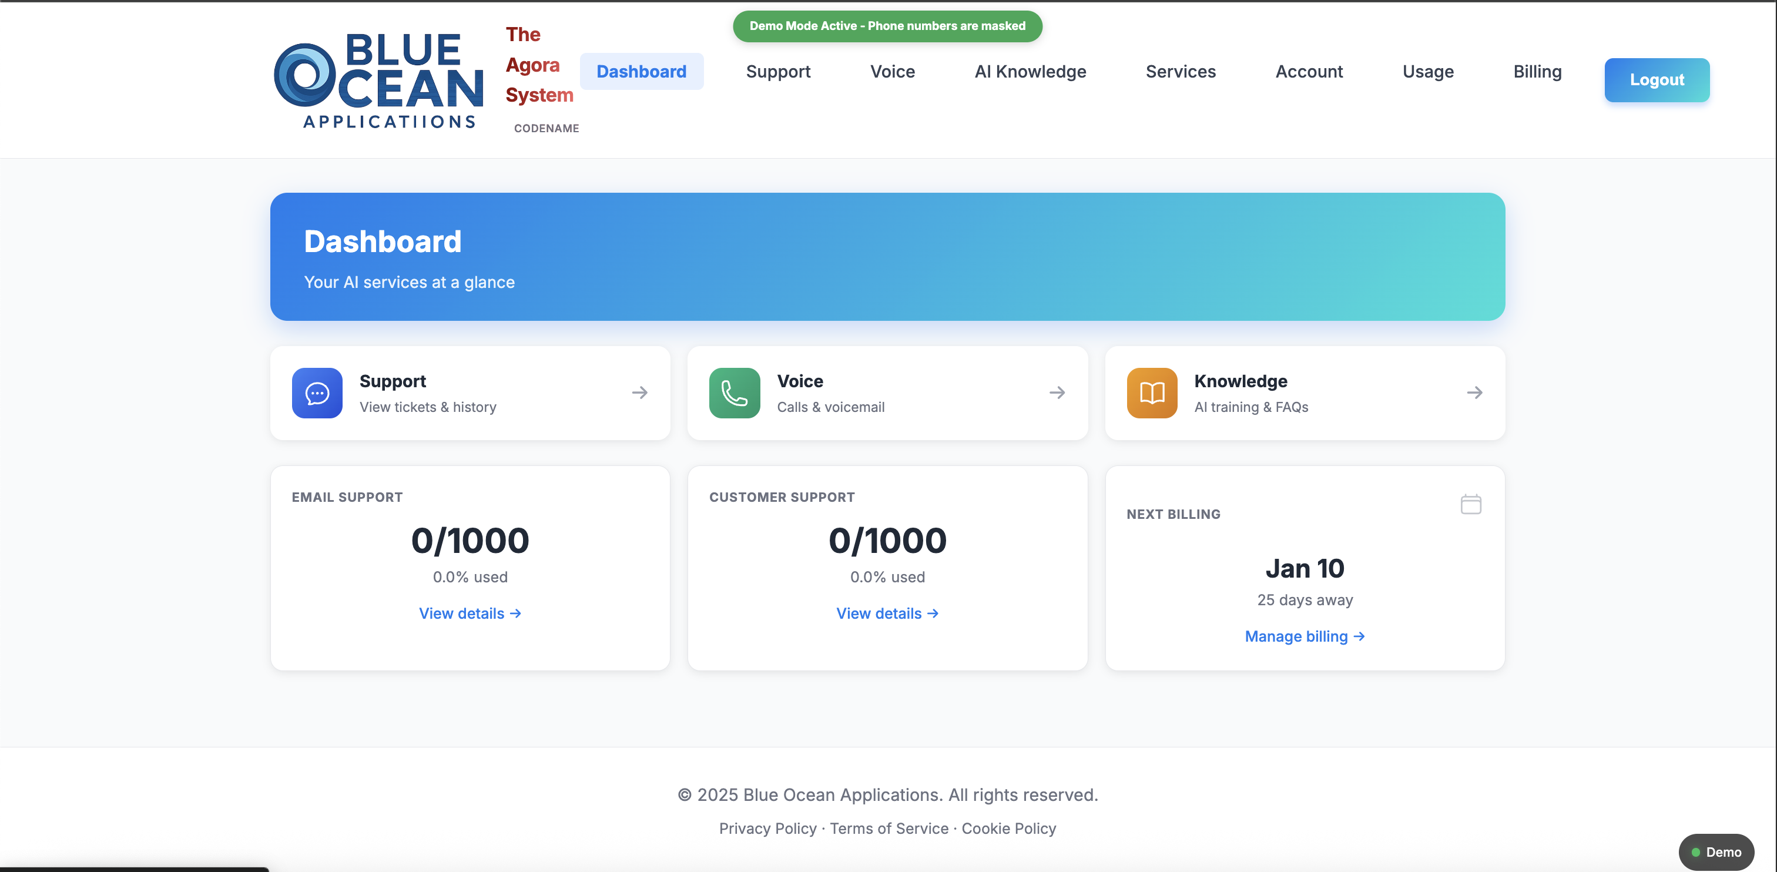Screen dimensions: 1777x872
Task: Open the Support card arrow
Action: (x=639, y=393)
